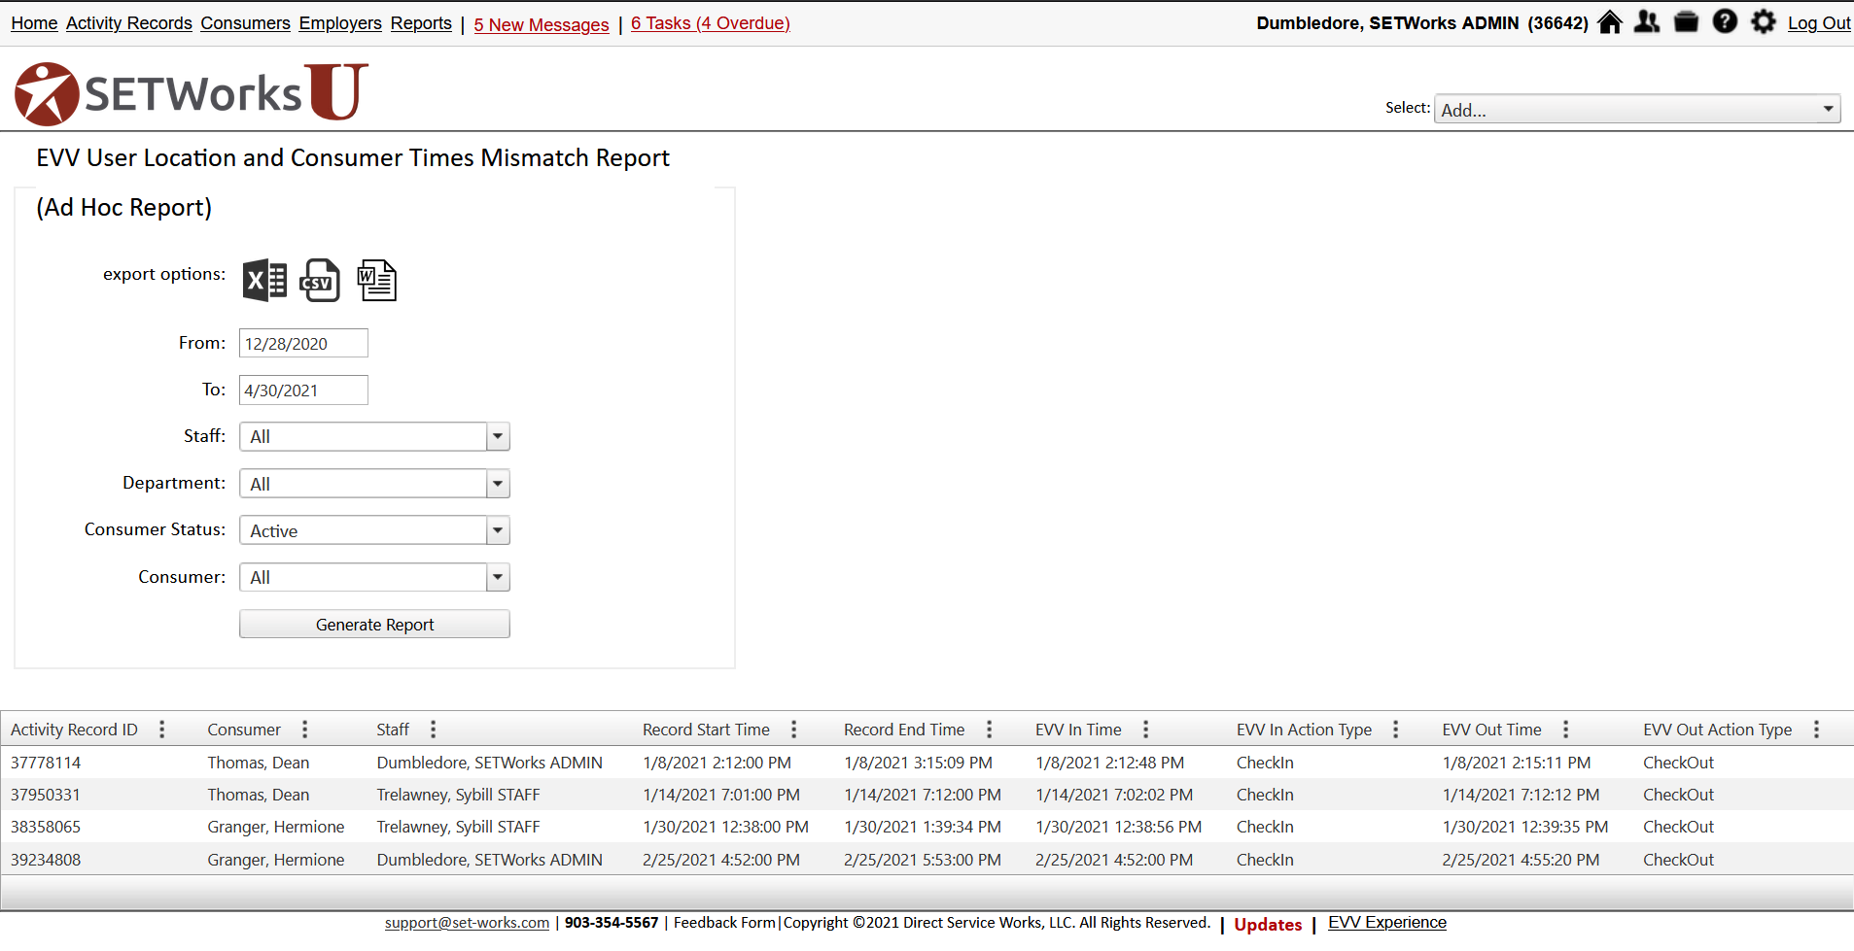The height and width of the screenshot is (951, 1854).
Task: View 5 New Messages
Action: [542, 24]
